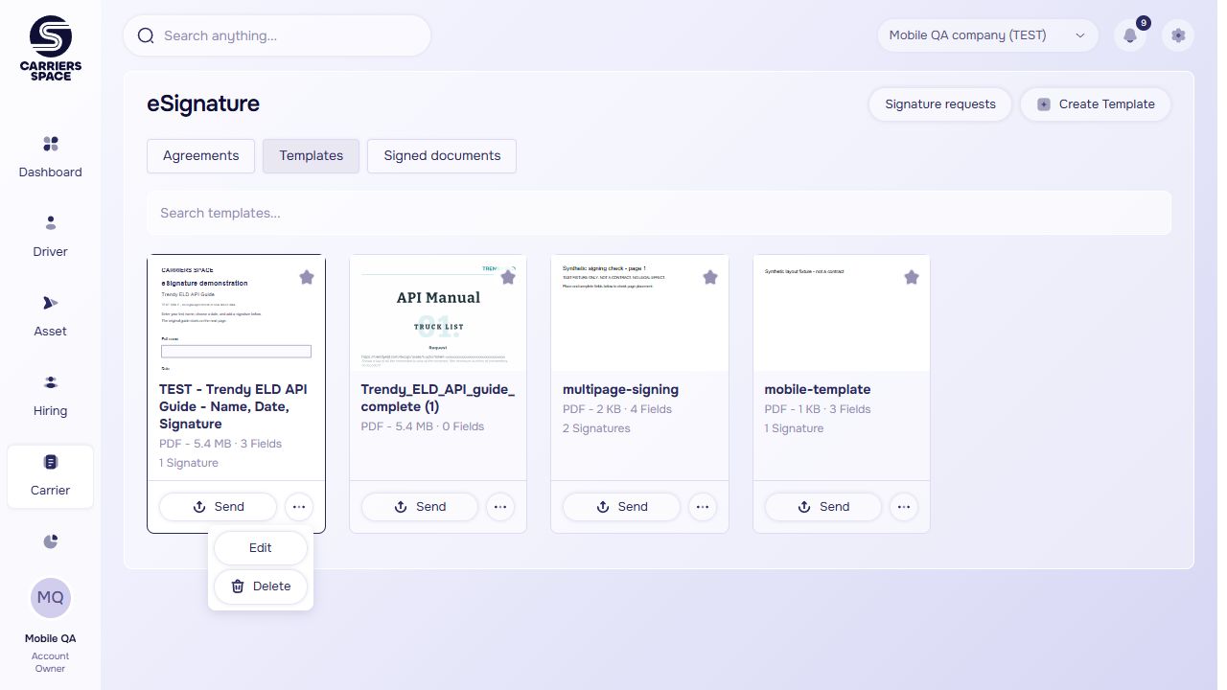Open notifications bell with 9 badge
This screenshot has width=1227, height=690.
pos(1130,35)
